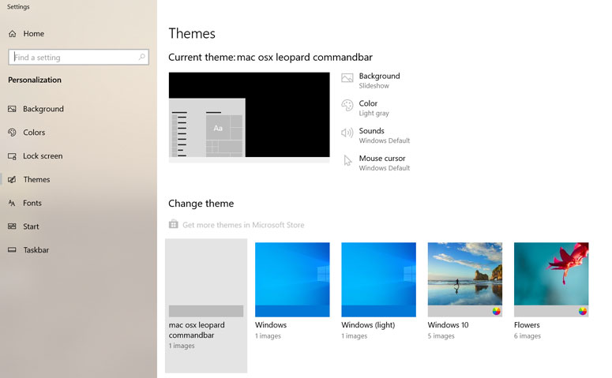Image resolution: width=612 pixels, height=378 pixels.
Task: Click the Themes page heading
Action: click(192, 34)
